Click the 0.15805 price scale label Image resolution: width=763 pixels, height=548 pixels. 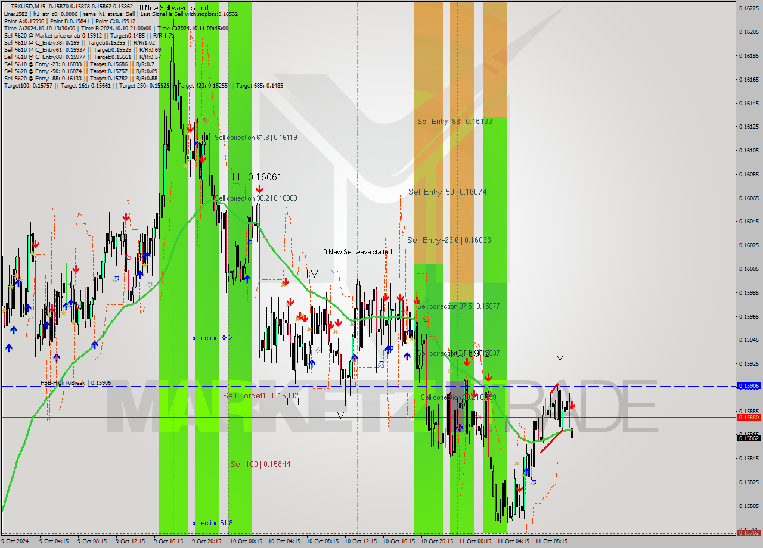(749, 506)
